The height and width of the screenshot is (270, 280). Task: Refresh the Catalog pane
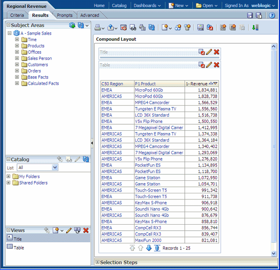click(x=86, y=159)
